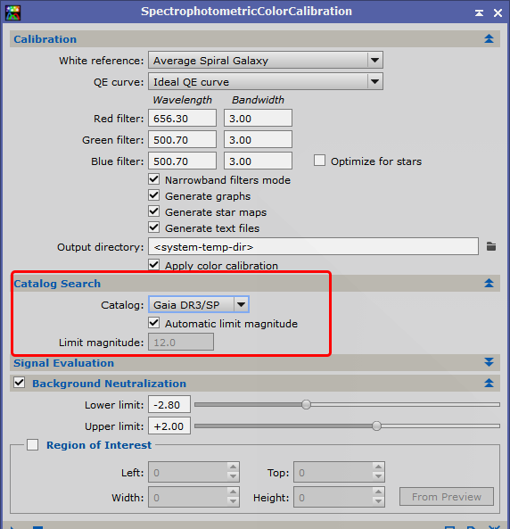Image resolution: width=510 pixels, height=529 pixels.
Task: Shade the window with the roll-up icon
Action: pos(479,12)
